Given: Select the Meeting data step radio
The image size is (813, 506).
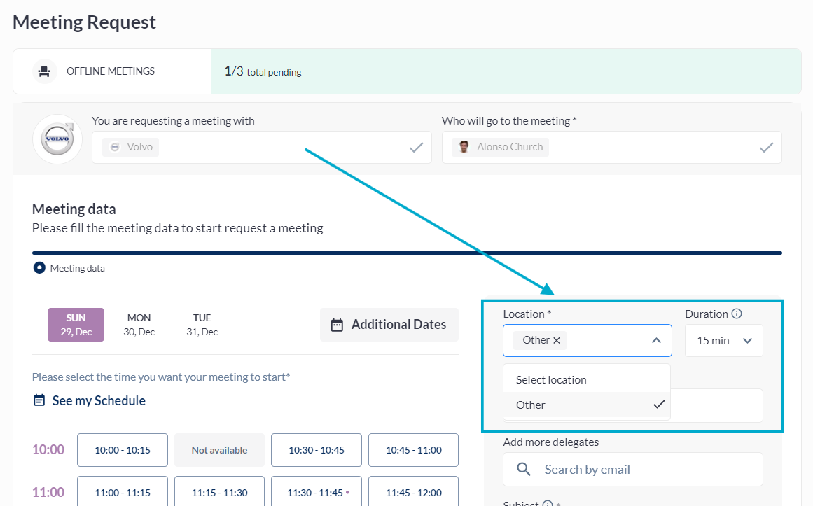Looking at the screenshot, I should [39, 268].
